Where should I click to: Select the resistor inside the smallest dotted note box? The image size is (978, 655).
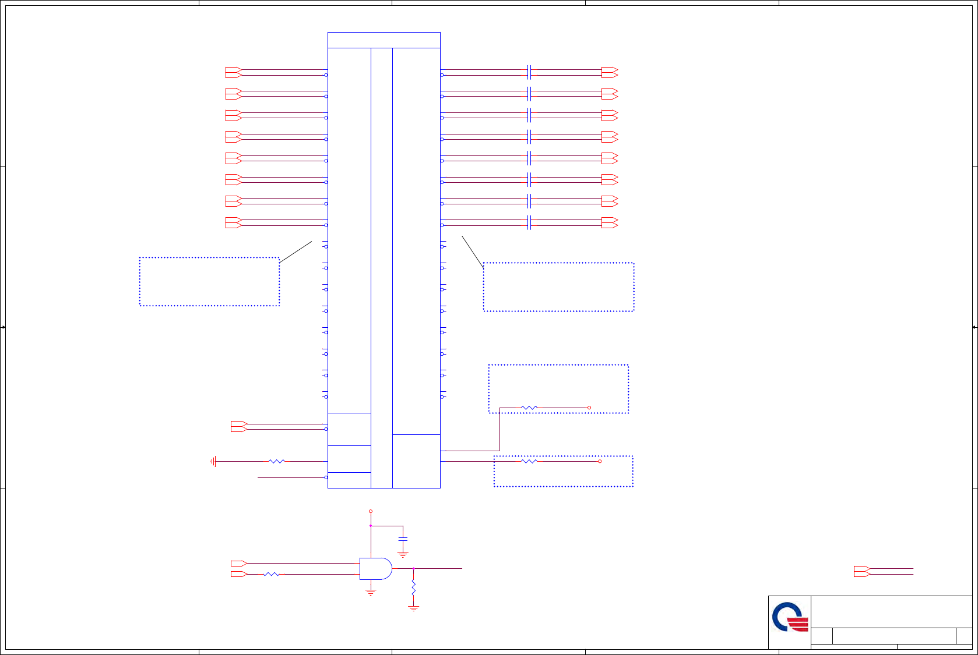(x=529, y=408)
